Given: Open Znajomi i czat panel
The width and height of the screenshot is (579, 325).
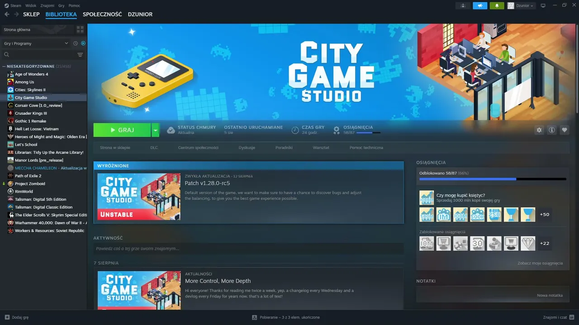Looking at the screenshot, I should click(x=558, y=317).
